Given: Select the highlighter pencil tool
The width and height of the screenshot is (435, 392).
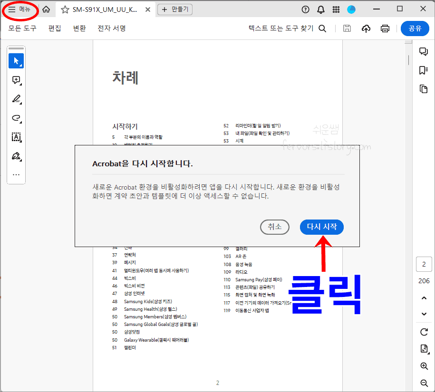Looking at the screenshot, I should click(16, 99).
